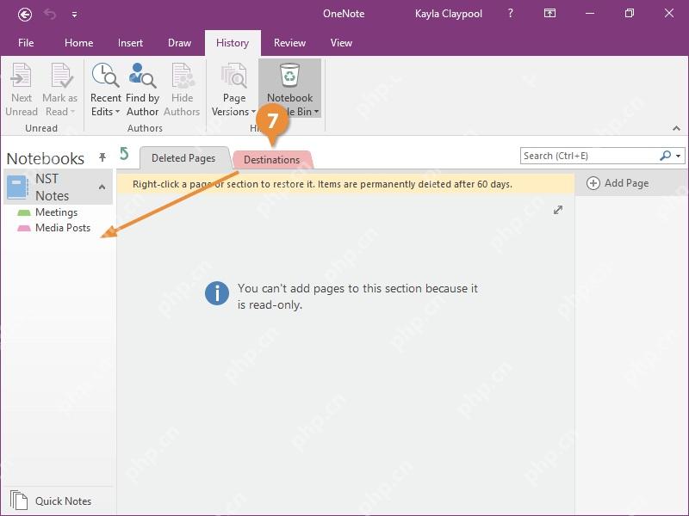Open Customize Quick Access Toolbar dropdown
The width and height of the screenshot is (689, 516).
point(75,15)
